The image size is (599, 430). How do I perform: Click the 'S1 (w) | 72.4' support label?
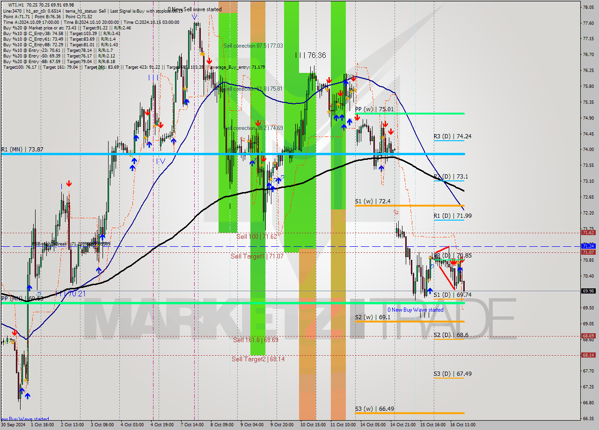coord(373,201)
